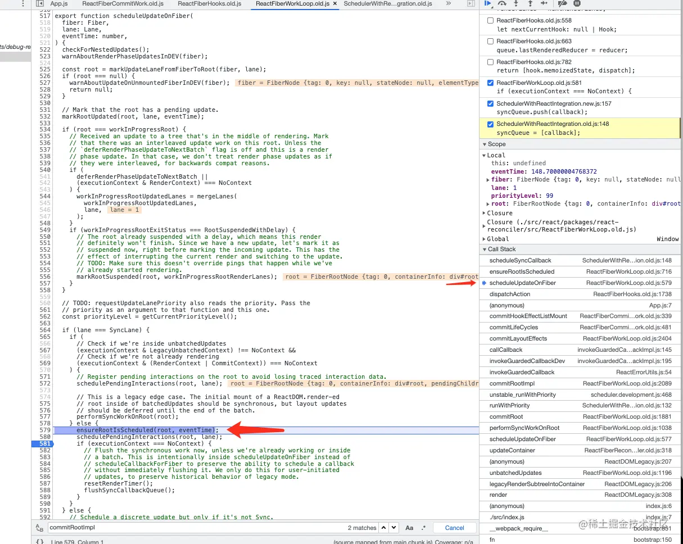Open SchedulerWithRe...gration.old.js tab

point(388,3)
